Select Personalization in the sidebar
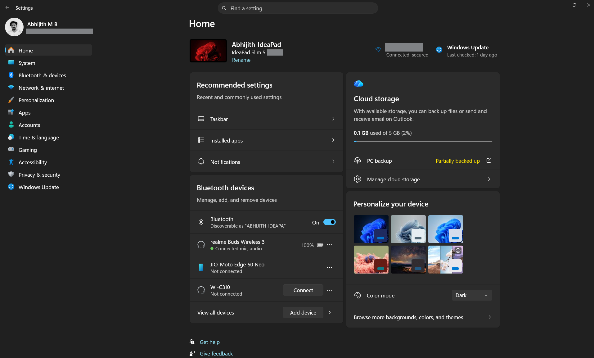This screenshot has width=594, height=358. click(36, 100)
